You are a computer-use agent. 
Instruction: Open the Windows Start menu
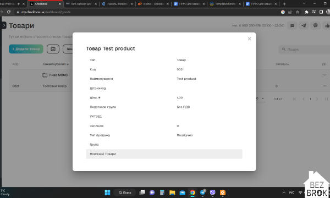[x=108, y=193]
